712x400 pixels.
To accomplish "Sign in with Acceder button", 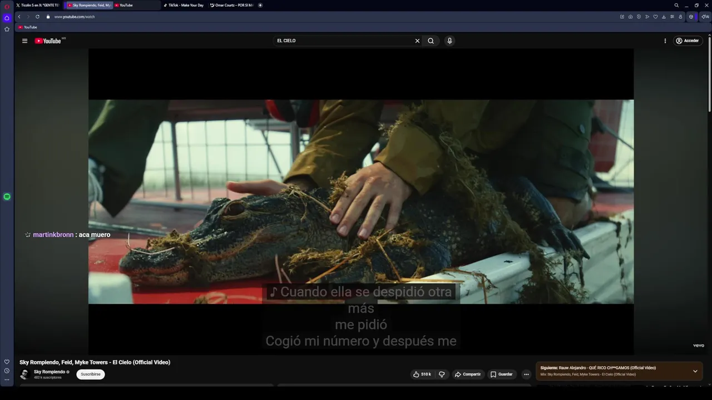I will (x=688, y=41).
